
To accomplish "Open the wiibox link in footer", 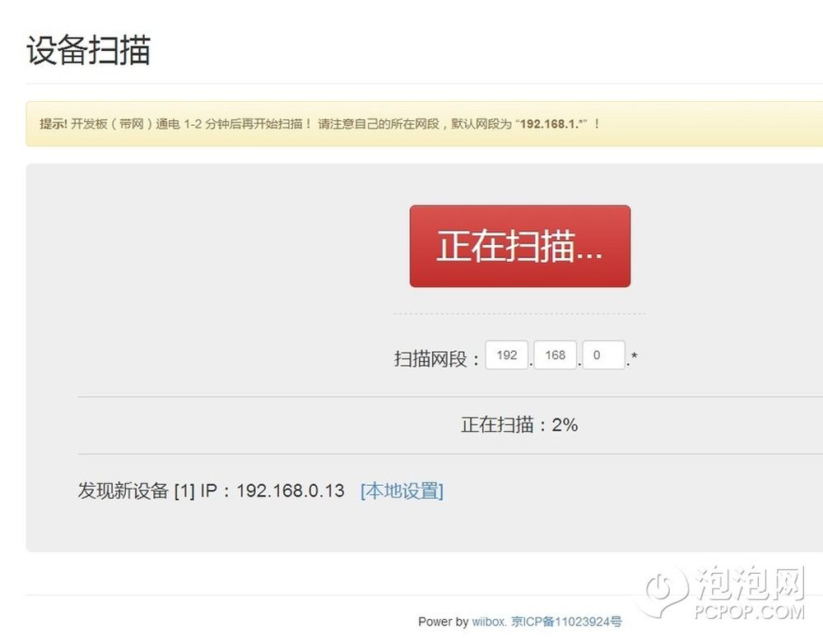I will (487, 622).
